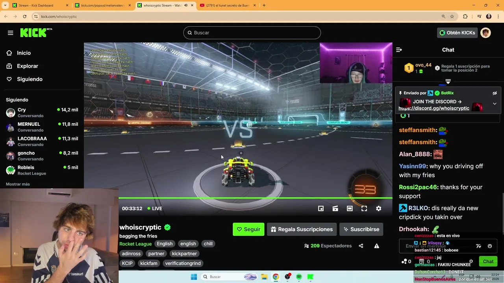504x283 pixels.
Task: Open the video player settings gear
Action: pos(378,209)
